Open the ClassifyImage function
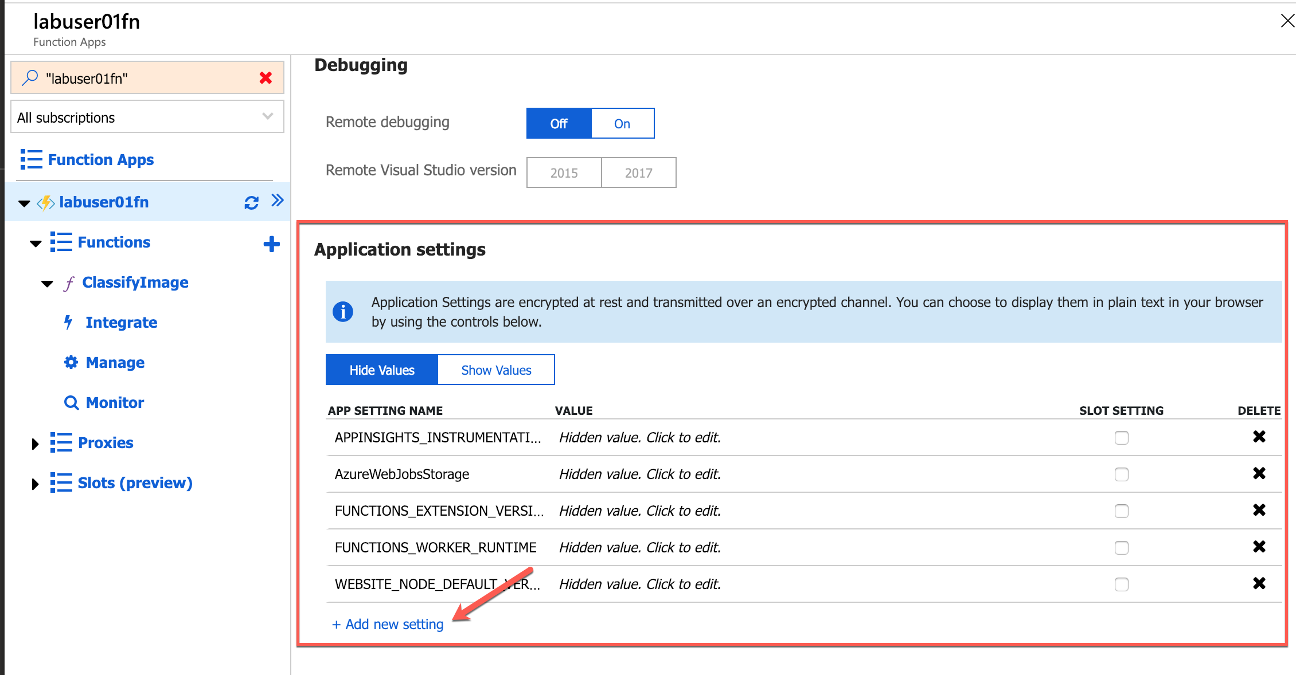The height and width of the screenshot is (675, 1296). (x=135, y=282)
